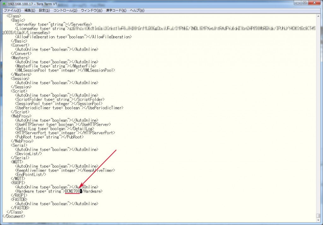The image size is (323, 225).
Task: Click the <DeviceList/> line
Action: 28,153
